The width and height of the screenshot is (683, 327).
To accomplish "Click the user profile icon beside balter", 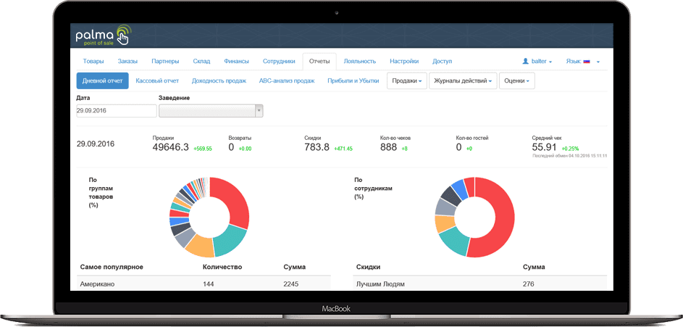I will click(x=525, y=62).
